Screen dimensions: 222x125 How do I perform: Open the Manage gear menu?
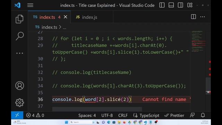tap(19, 103)
